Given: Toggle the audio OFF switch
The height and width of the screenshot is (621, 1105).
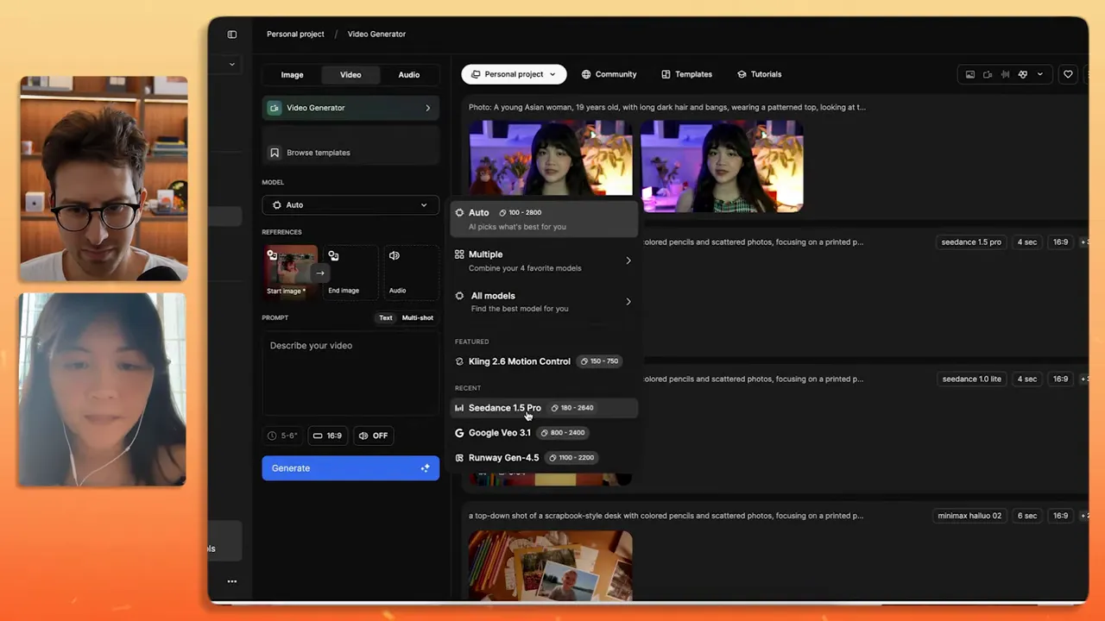Looking at the screenshot, I should [373, 436].
